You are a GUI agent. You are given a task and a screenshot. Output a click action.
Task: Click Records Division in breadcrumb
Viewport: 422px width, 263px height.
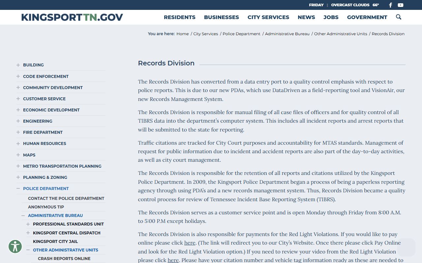click(x=388, y=34)
